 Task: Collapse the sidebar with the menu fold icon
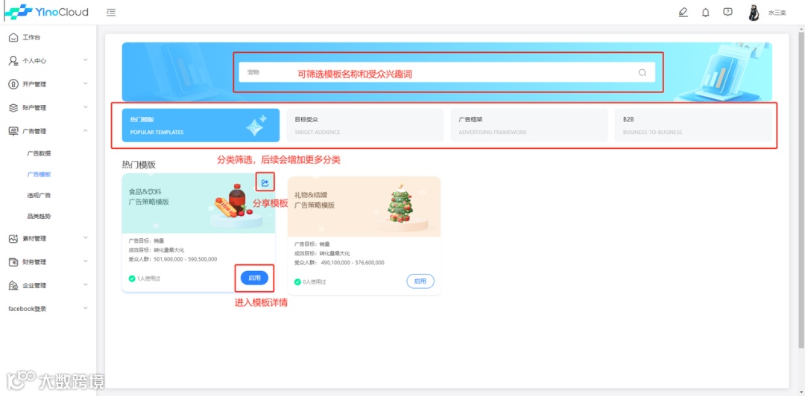point(111,13)
